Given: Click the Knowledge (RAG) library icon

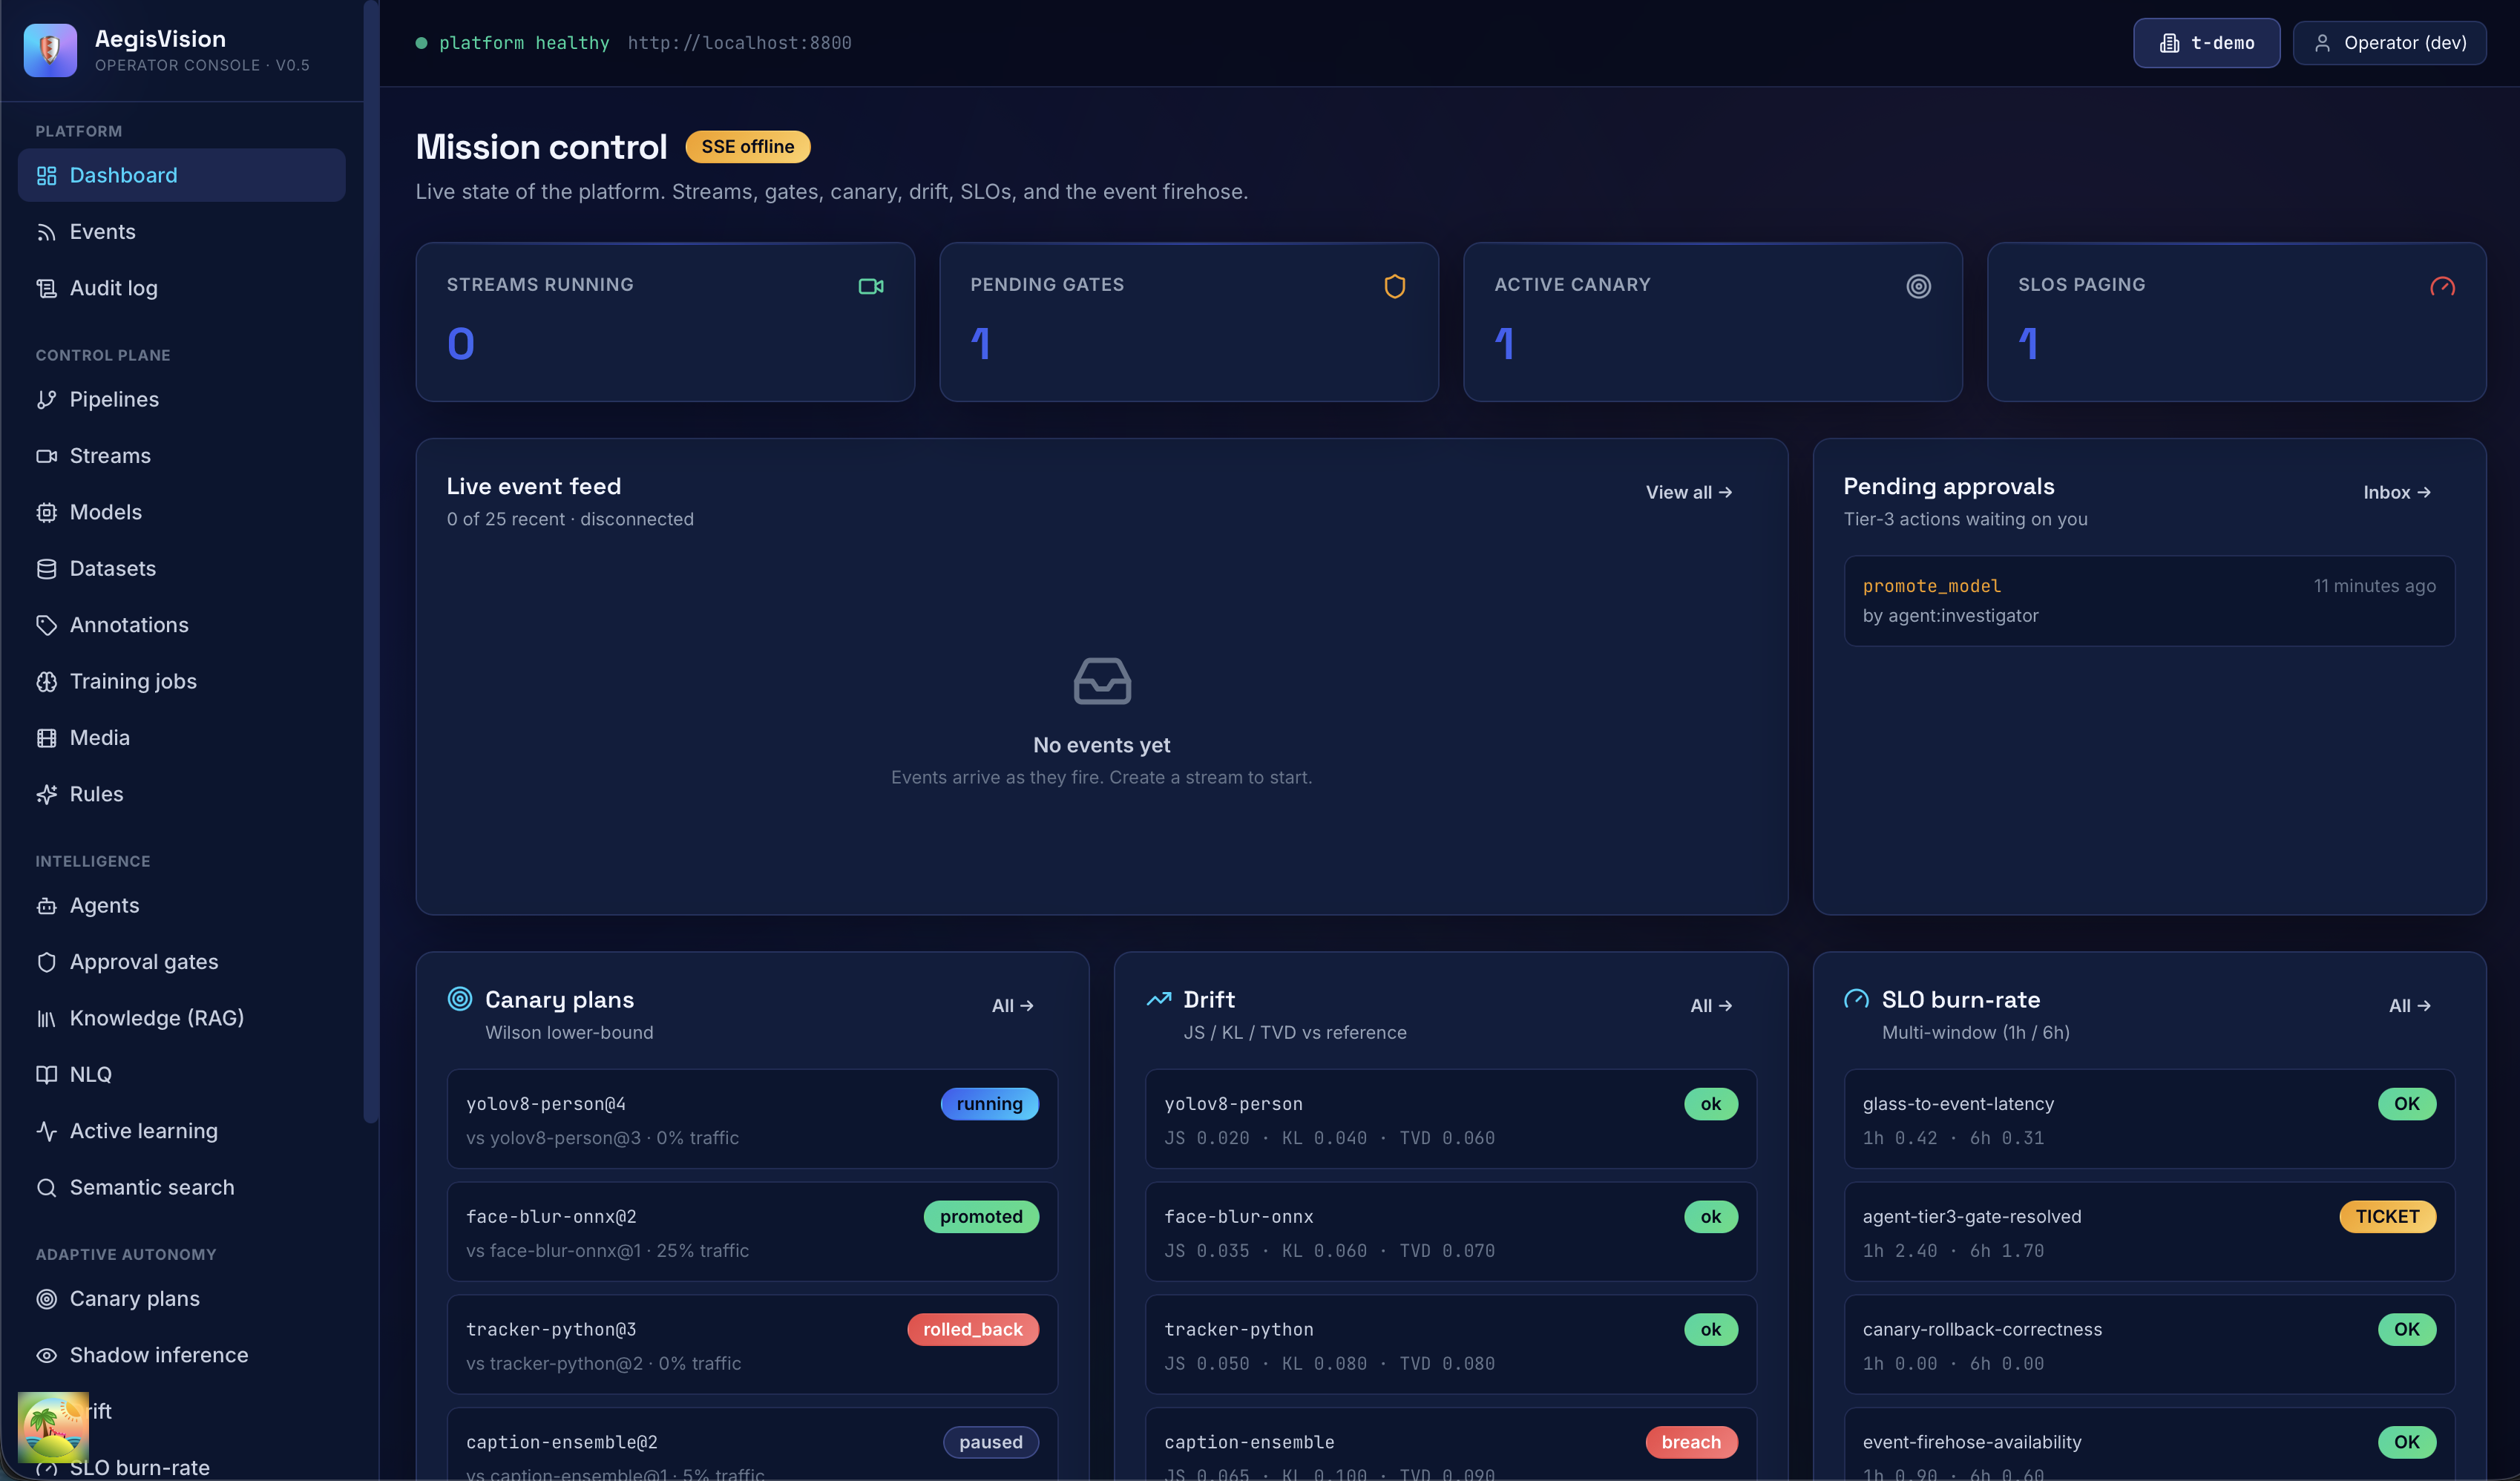Looking at the screenshot, I should click(x=46, y=1018).
